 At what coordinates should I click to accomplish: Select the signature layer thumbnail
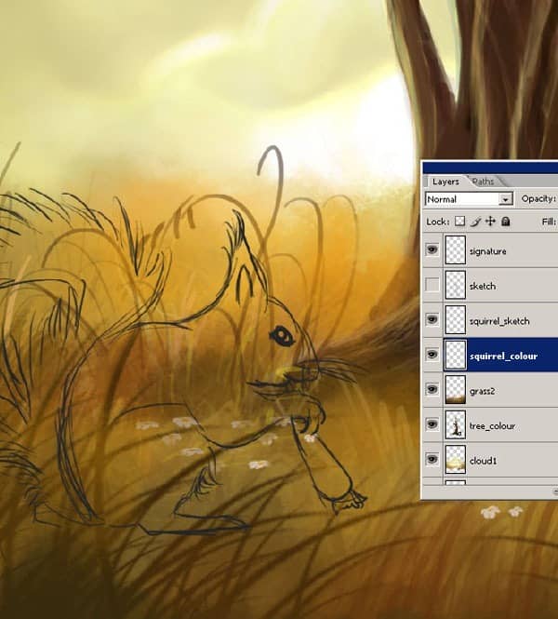(x=456, y=250)
